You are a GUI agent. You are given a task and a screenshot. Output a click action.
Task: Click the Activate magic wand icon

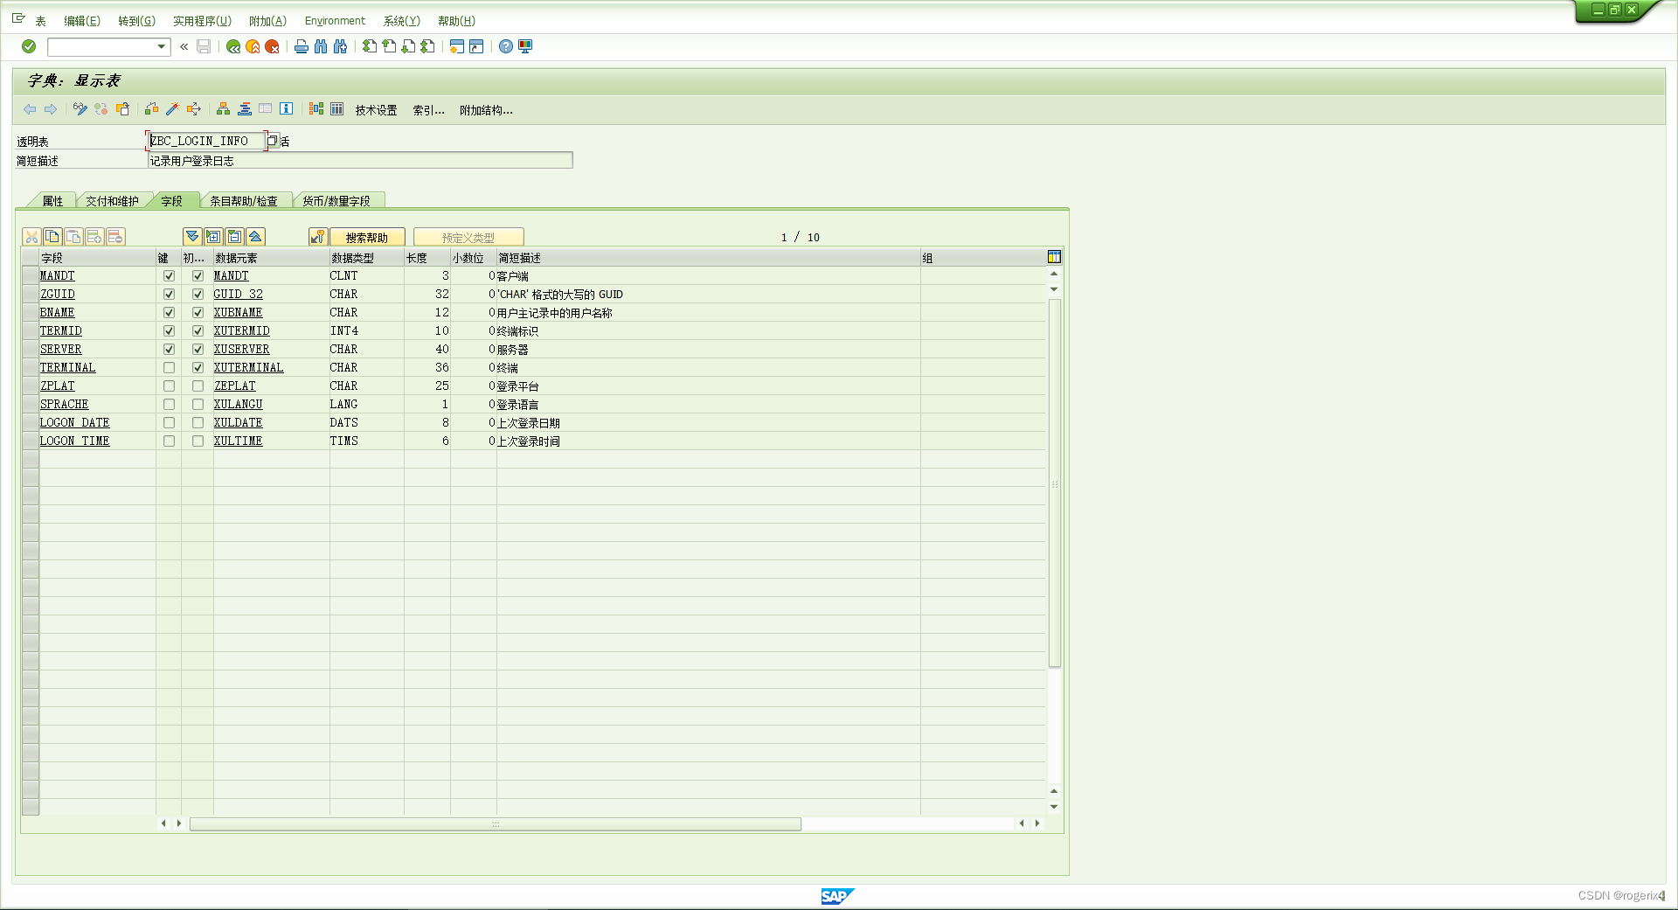(x=173, y=109)
